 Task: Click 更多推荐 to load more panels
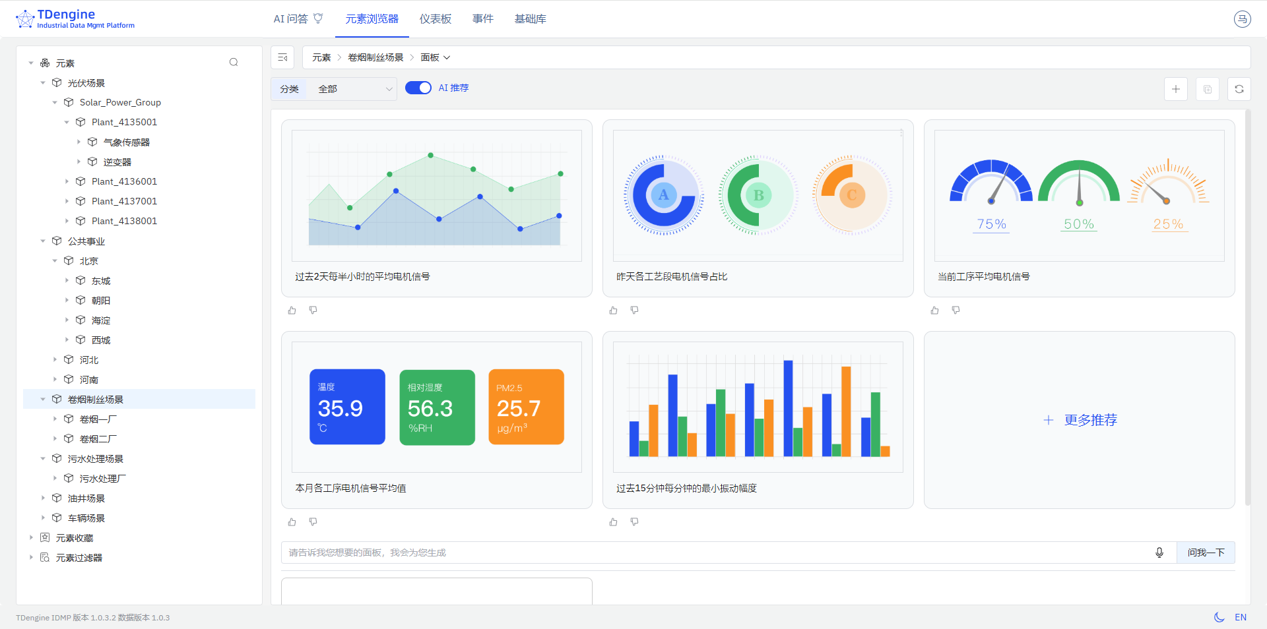click(x=1080, y=420)
